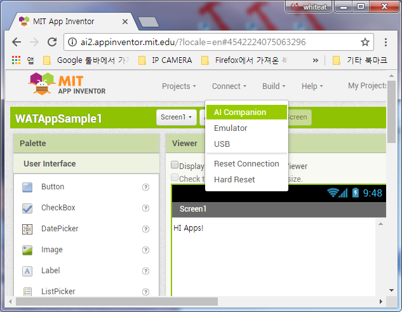Toggle the Check to see preview checkbox
The width and height of the screenshot is (402, 312).
tap(175, 177)
